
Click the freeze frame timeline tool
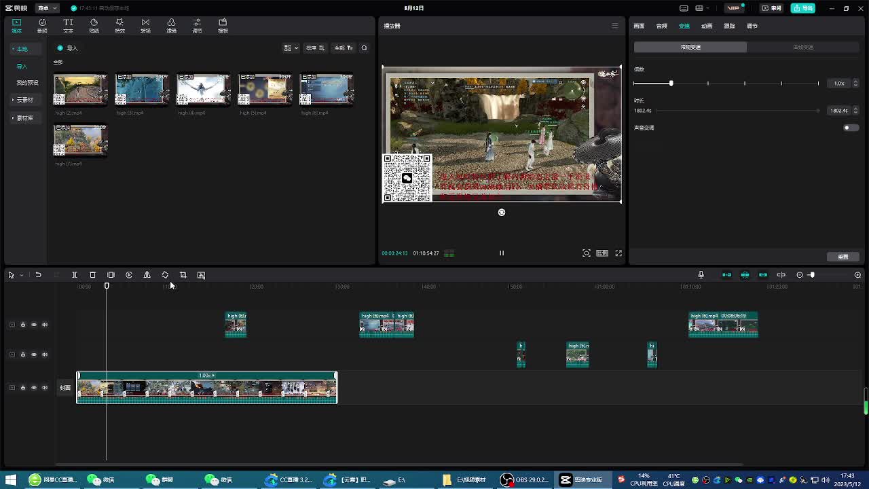tap(111, 275)
